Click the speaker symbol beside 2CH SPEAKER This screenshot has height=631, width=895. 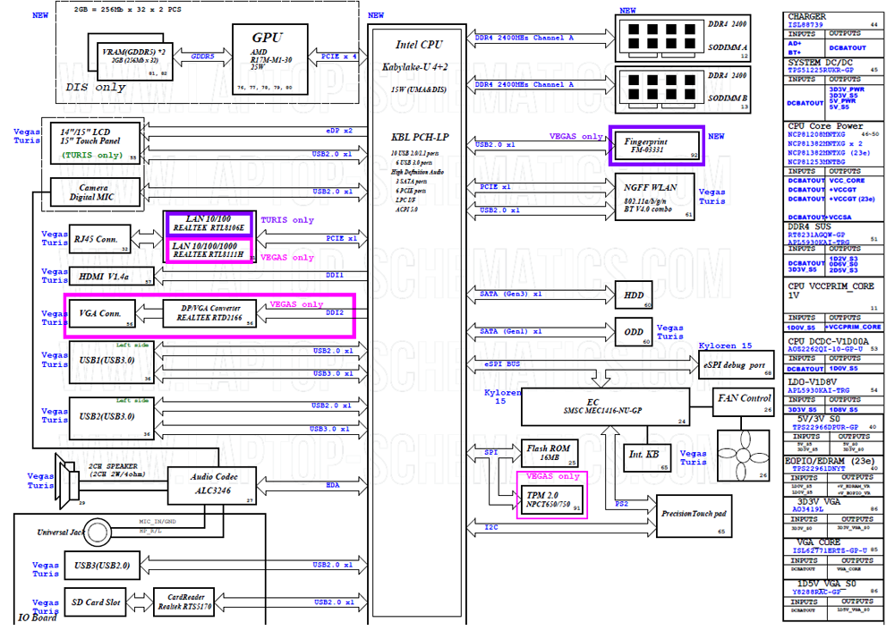tap(67, 481)
